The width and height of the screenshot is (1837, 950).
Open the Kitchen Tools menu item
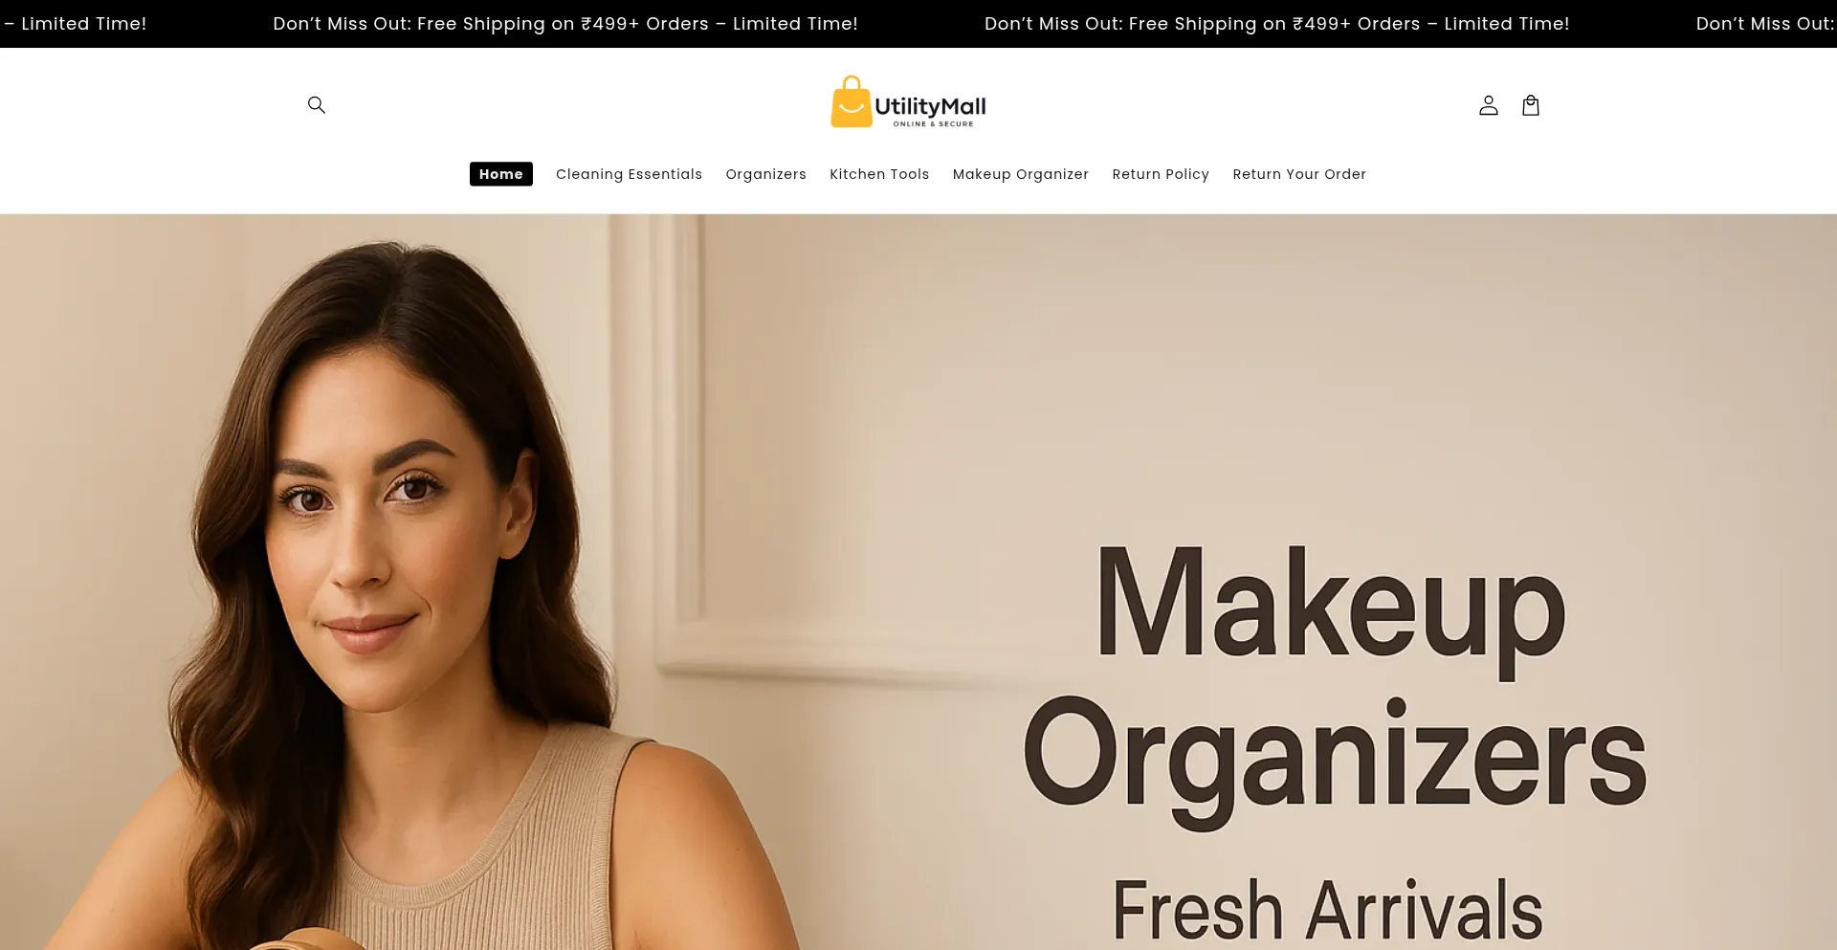click(879, 174)
